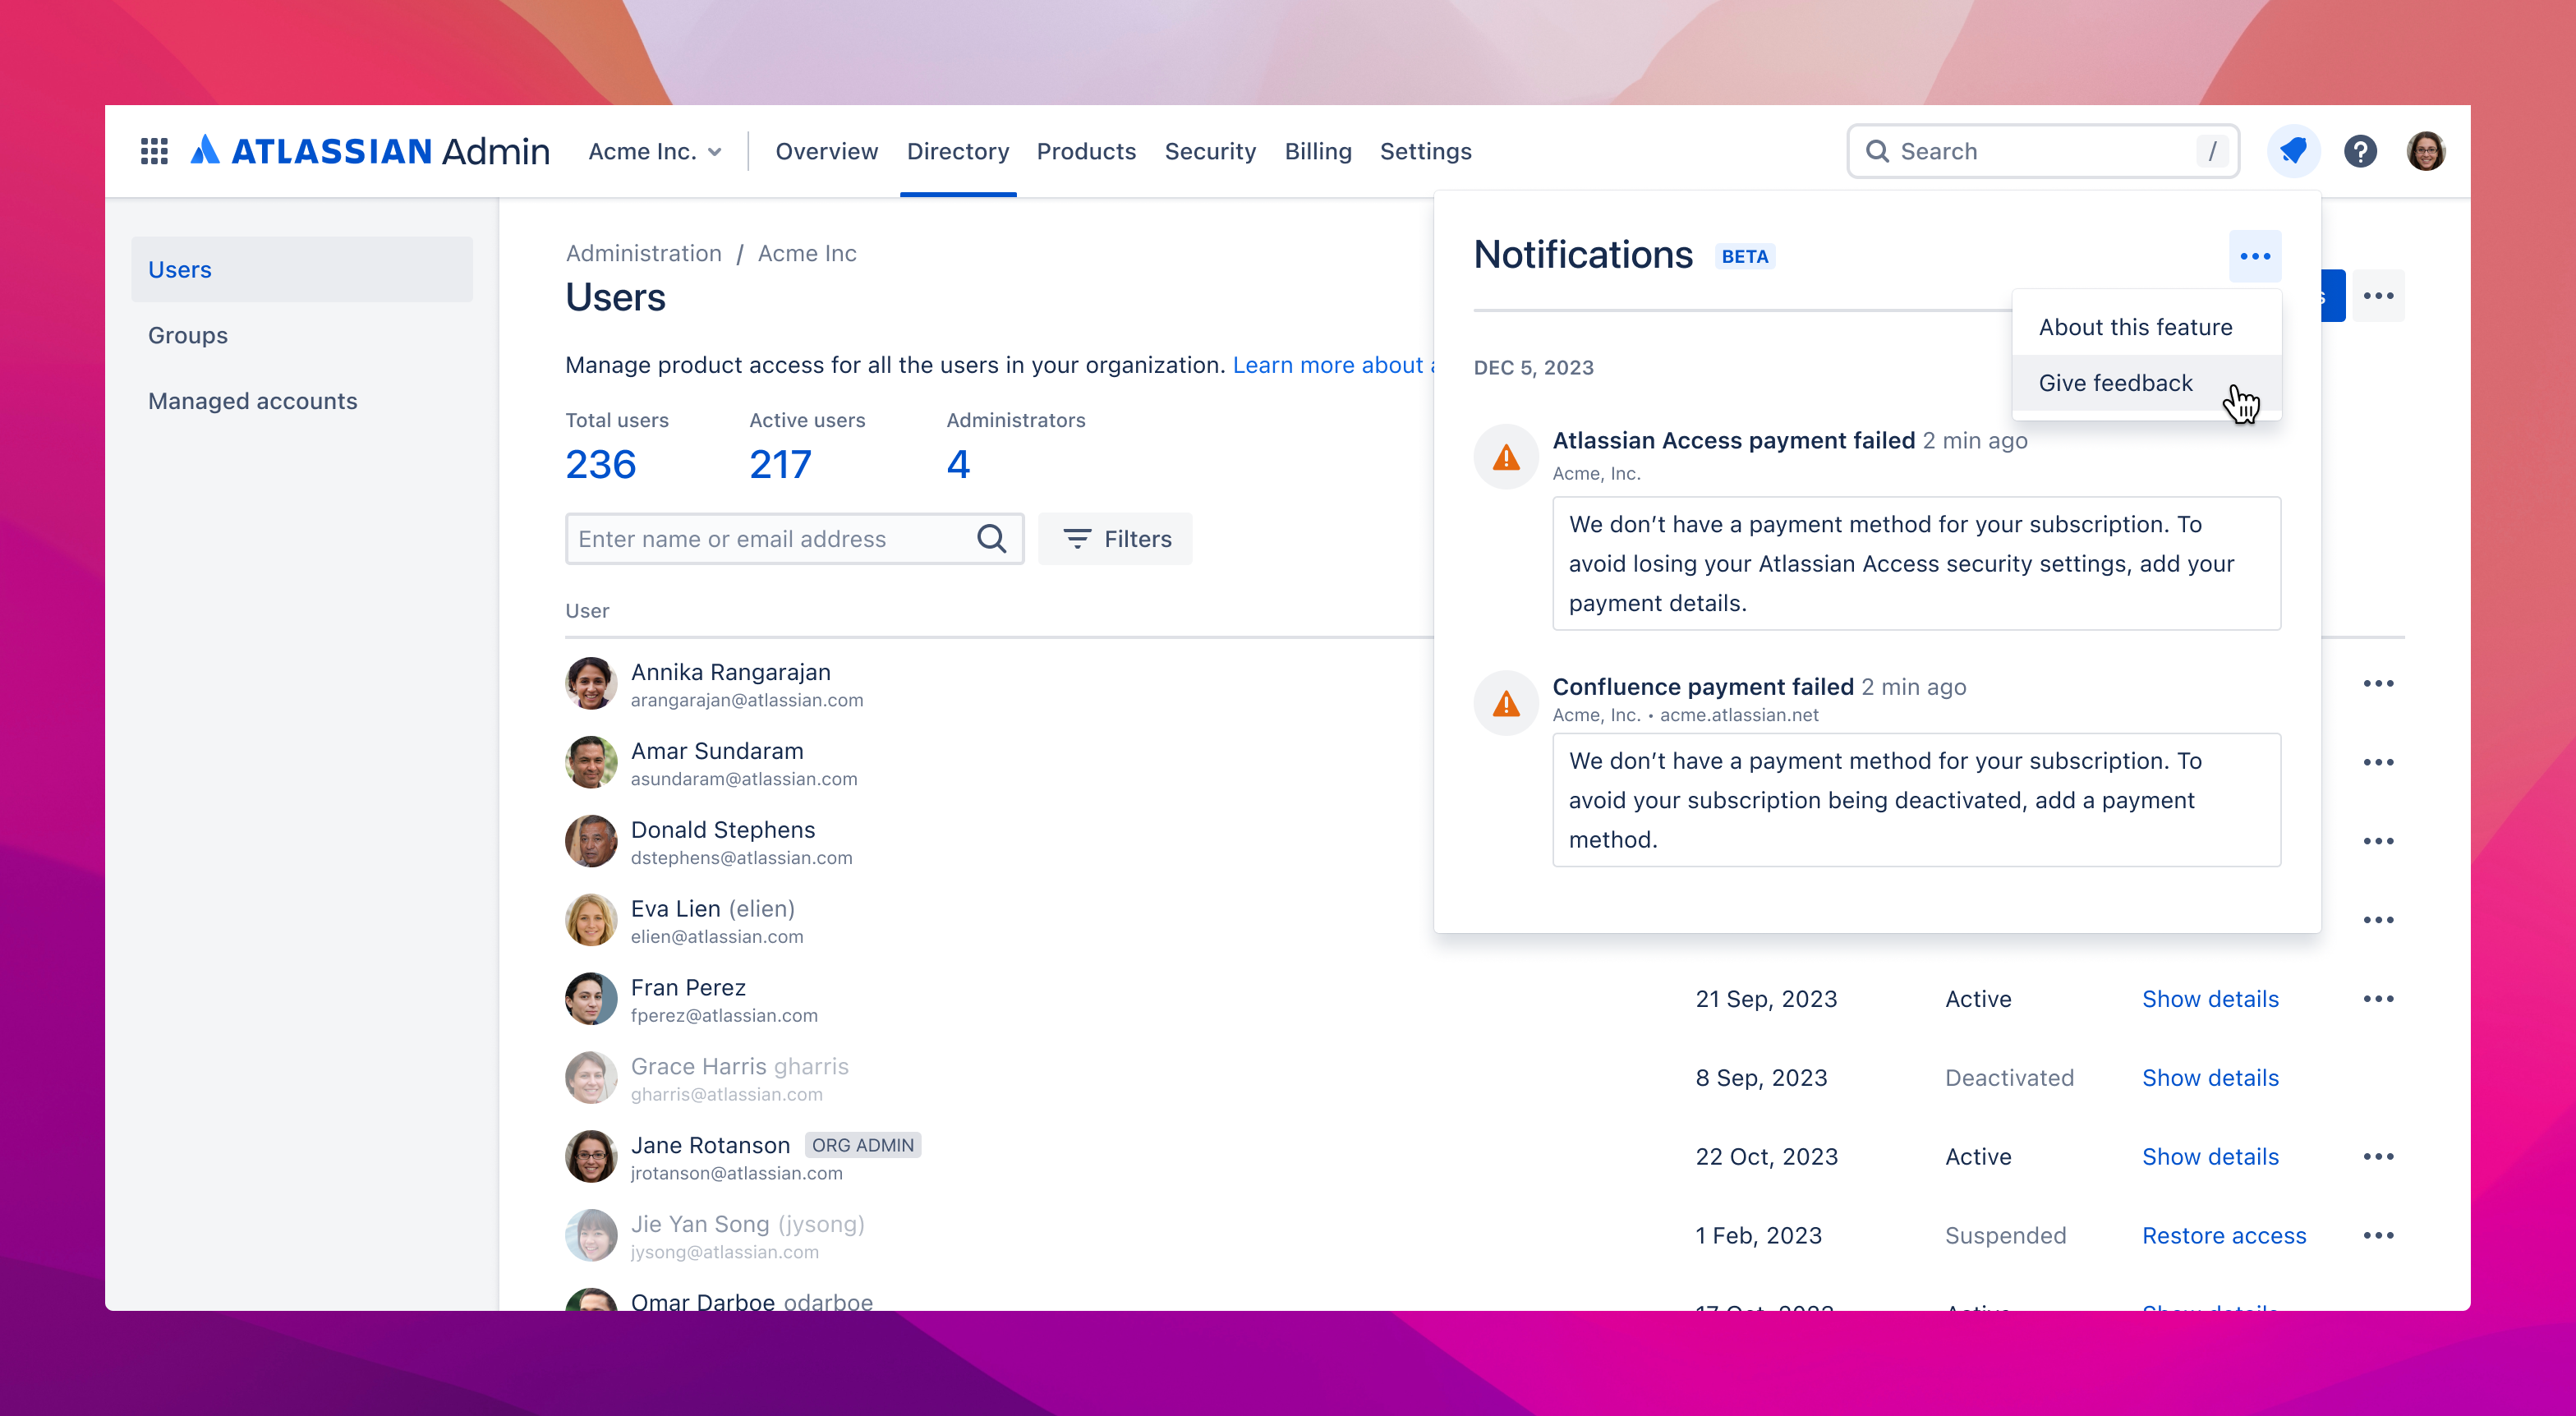Focus the Enter name or email address field
This screenshot has height=1416, width=2576.
coord(794,539)
